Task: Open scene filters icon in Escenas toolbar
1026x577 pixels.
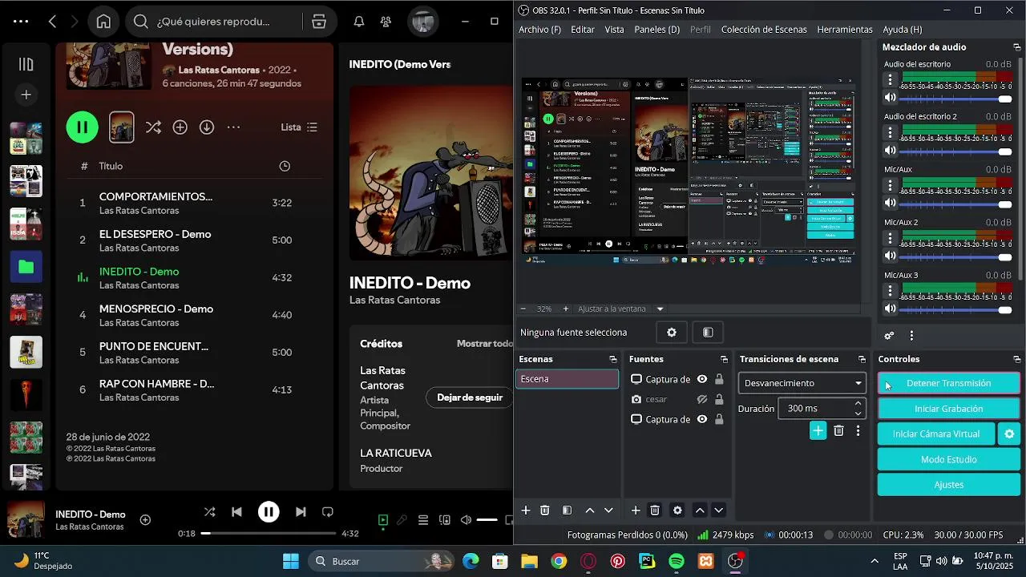Action: (x=567, y=510)
